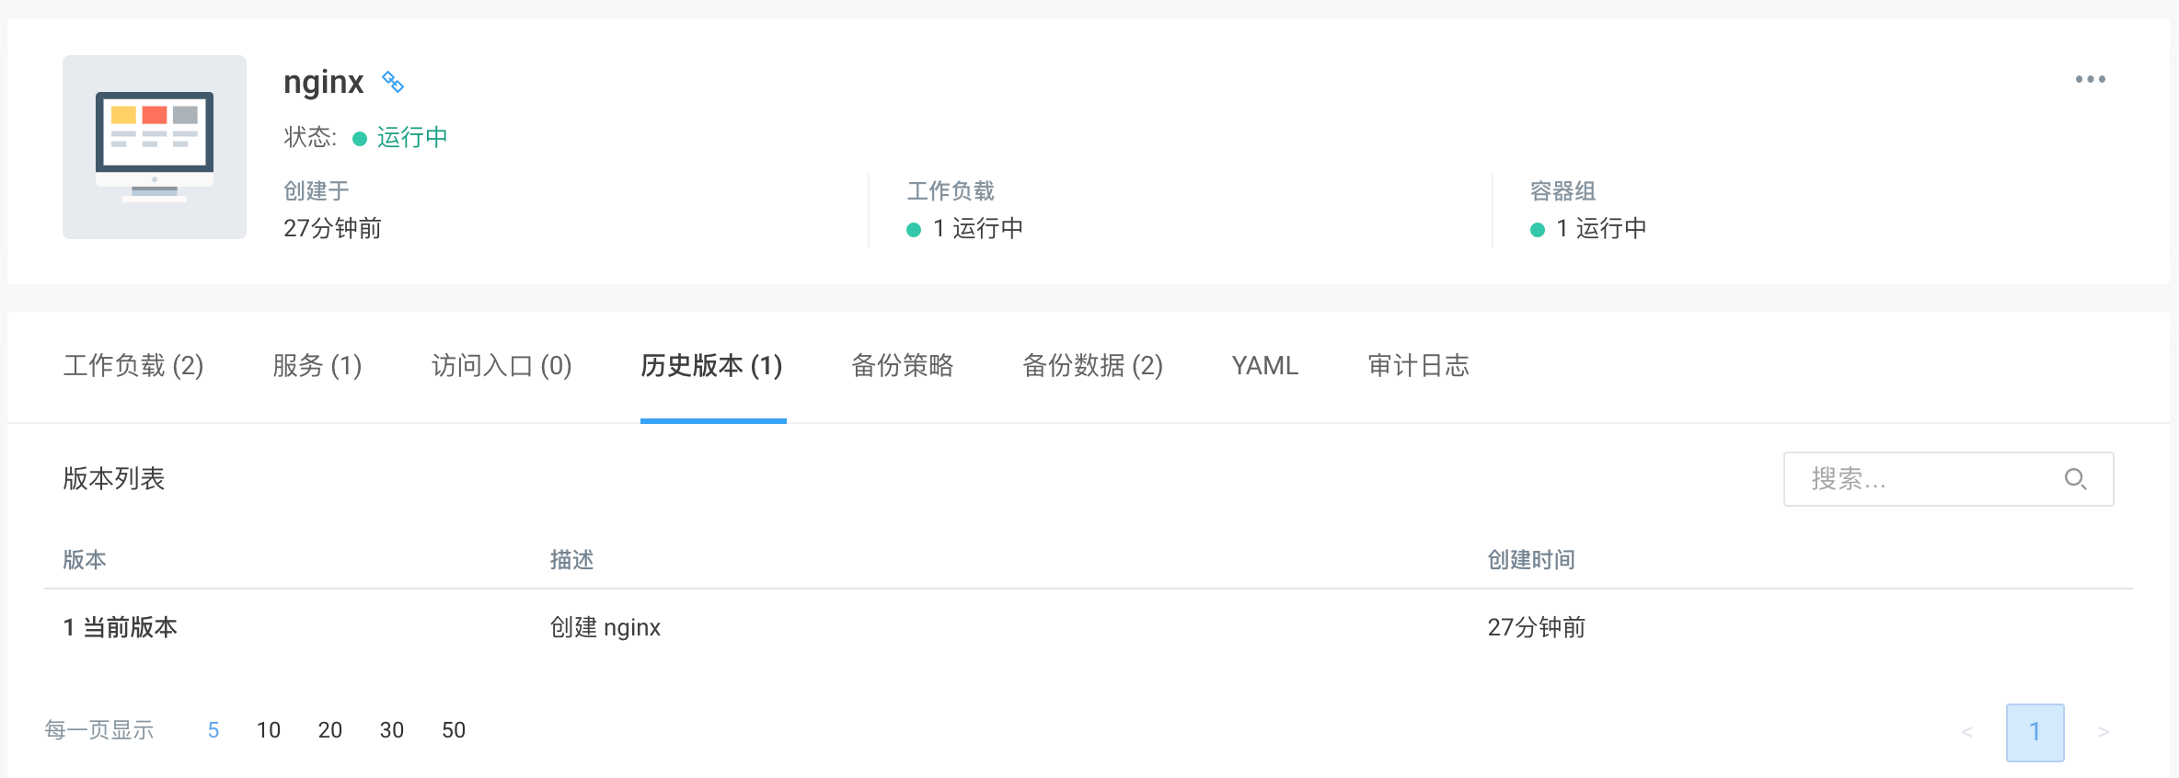The image size is (2179, 778).
Task: Click the nginx application thumbnail image
Action: pos(155,147)
